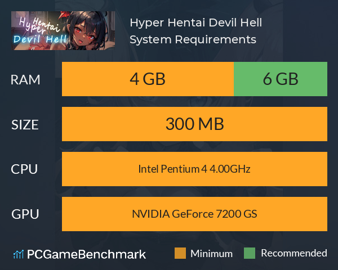Click the Intel Pentium 4 4.00GHz CPU bar
This screenshot has height=270, width=338.
194,169
